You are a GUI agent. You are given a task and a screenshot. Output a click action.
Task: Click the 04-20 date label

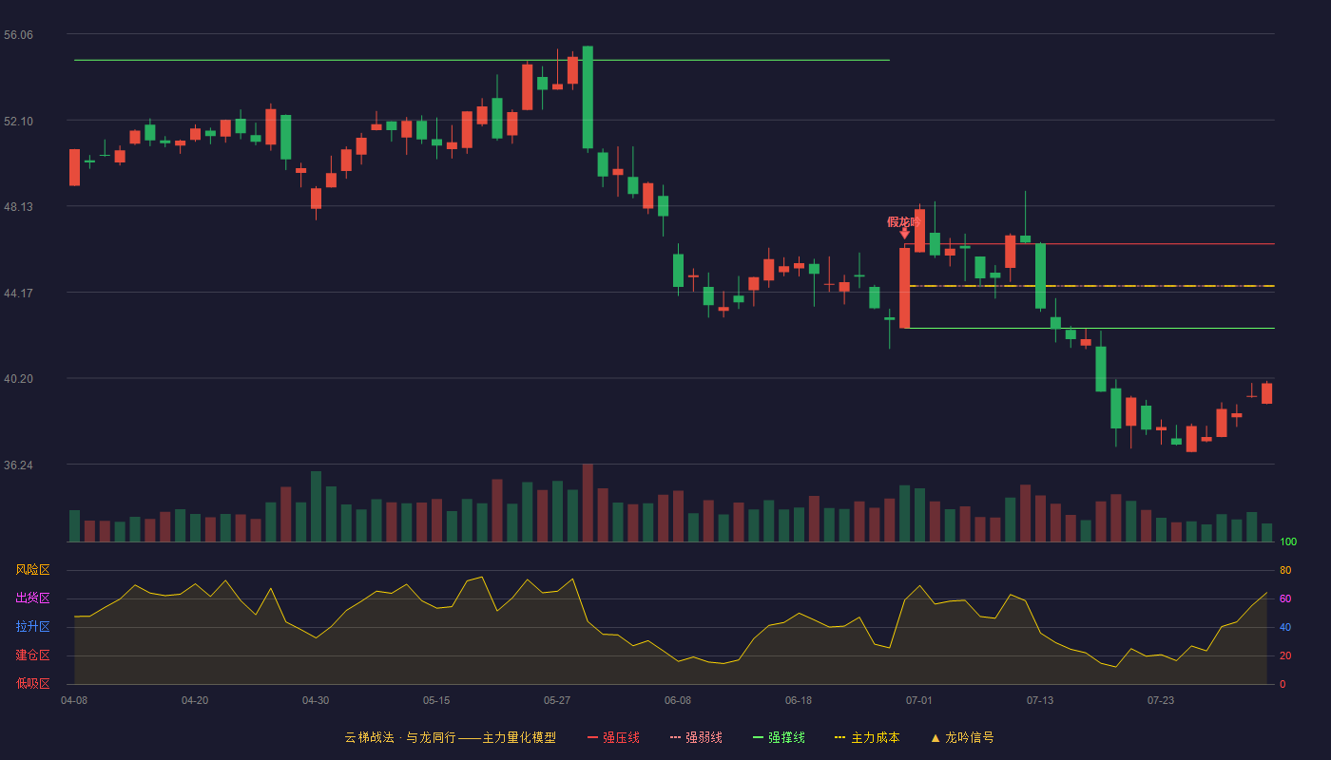click(195, 700)
